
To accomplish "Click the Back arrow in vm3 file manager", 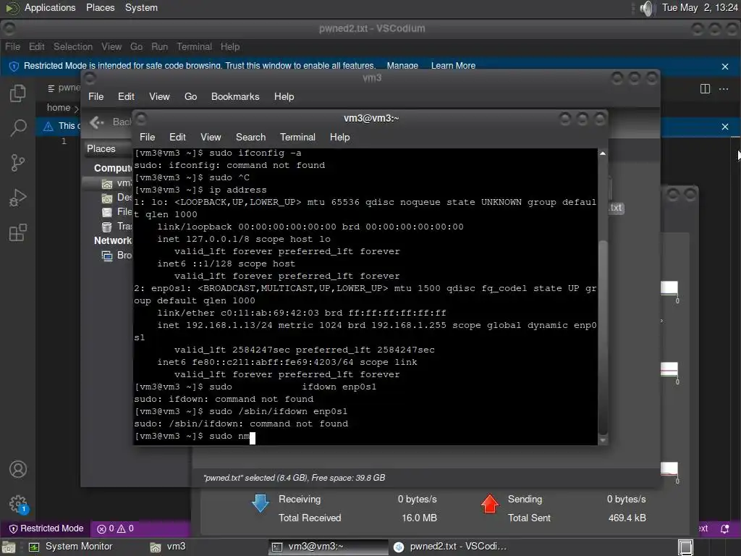I will click(96, 122).
